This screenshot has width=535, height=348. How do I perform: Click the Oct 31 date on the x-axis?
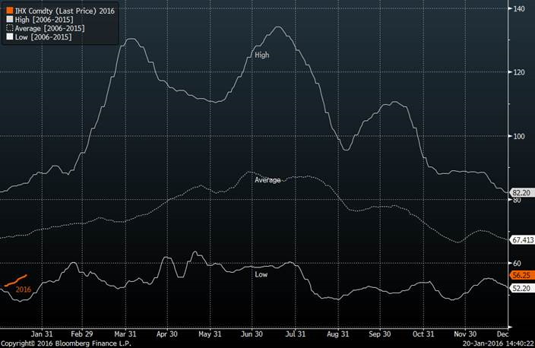click(x=422, y=334)
